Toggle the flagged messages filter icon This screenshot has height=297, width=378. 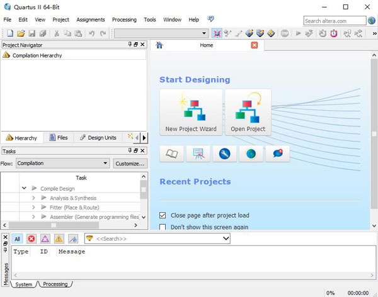pyautogui.click(x=73, y=238)
